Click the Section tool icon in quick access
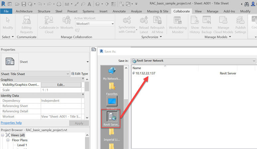This screenshot has width=257, height=149. point(107,4)
